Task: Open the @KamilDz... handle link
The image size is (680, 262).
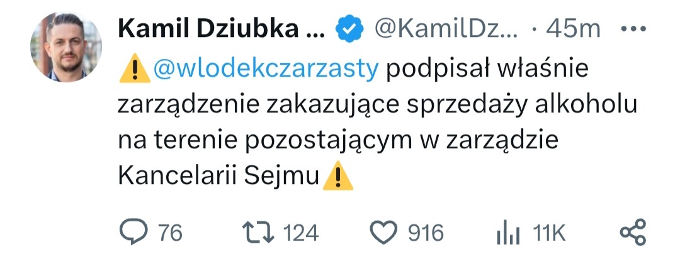Action: tap(446, 29)
